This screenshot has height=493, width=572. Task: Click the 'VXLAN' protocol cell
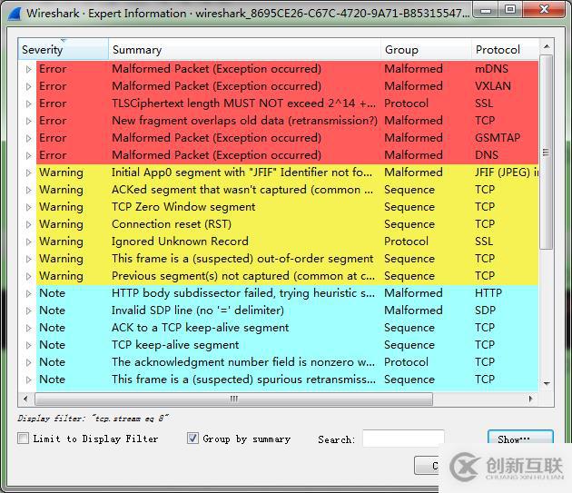coord(493,86)
